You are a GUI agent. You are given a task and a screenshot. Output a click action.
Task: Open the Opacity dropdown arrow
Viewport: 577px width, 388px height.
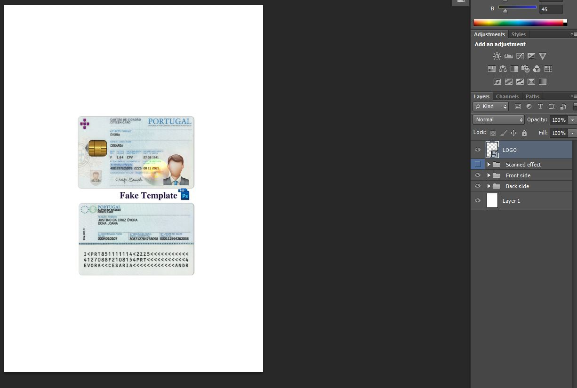pos(572,119)
